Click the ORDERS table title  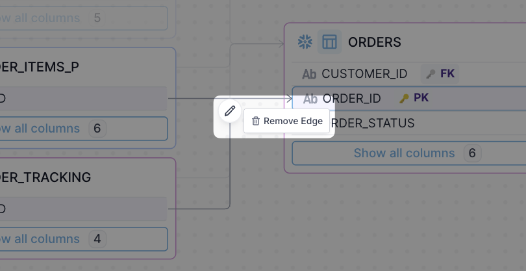pyautogui.click(x=375, y=42)
